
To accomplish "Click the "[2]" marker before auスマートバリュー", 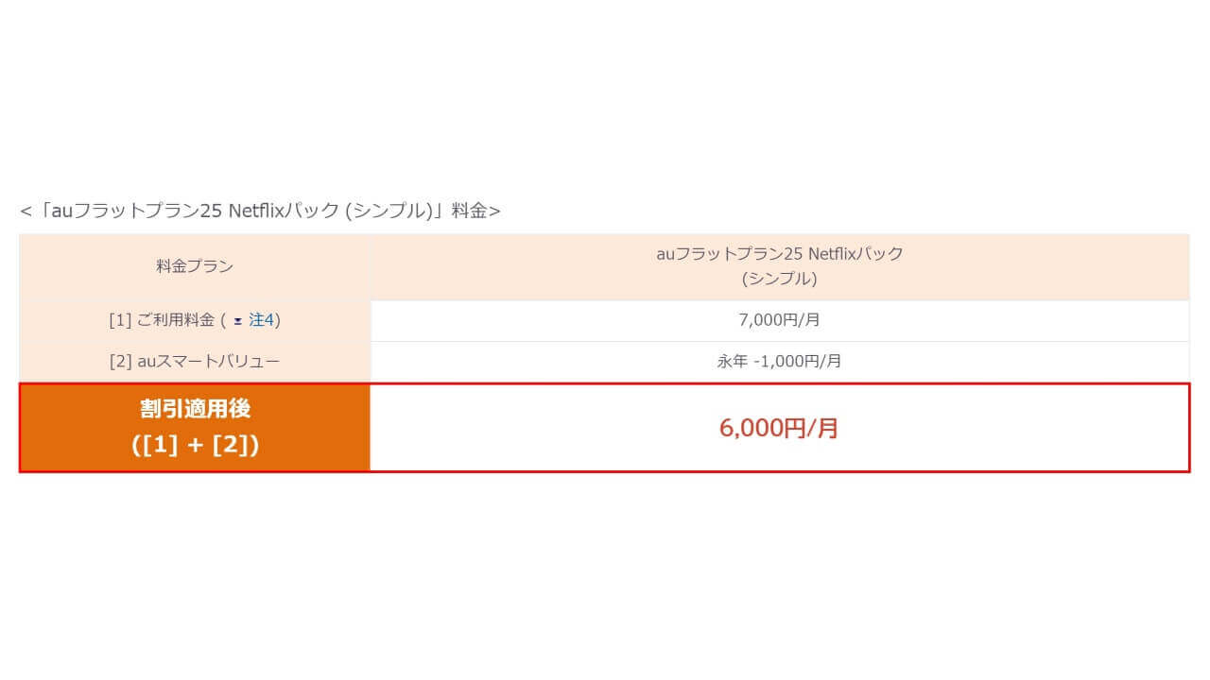I will (120, 361).
